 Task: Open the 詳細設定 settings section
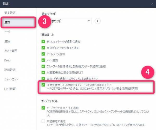pyautogui.click(x=10, y=70)
